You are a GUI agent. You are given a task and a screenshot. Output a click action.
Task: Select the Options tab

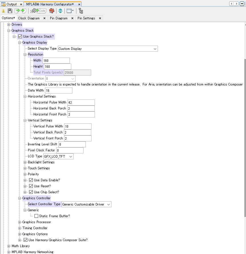click(x=8, y=18)
